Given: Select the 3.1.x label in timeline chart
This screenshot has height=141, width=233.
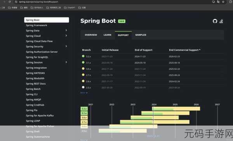Looking at the screenshot, I should tap(84, 113).
